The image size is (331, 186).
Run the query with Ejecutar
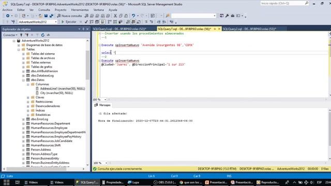(69, 22)
